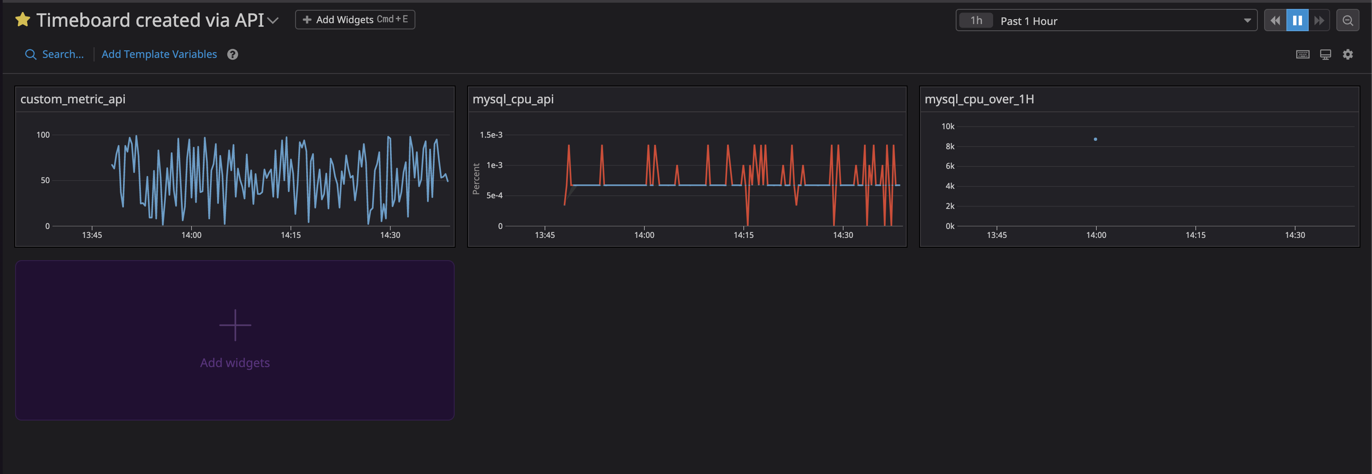Click the plus icon in Add widgets tile
Image resolution: width=1372 pixels, height=474 pixels.
(235, 325)
